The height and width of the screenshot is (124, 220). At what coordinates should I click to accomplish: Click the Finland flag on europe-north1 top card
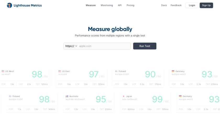tap(117, 71)
